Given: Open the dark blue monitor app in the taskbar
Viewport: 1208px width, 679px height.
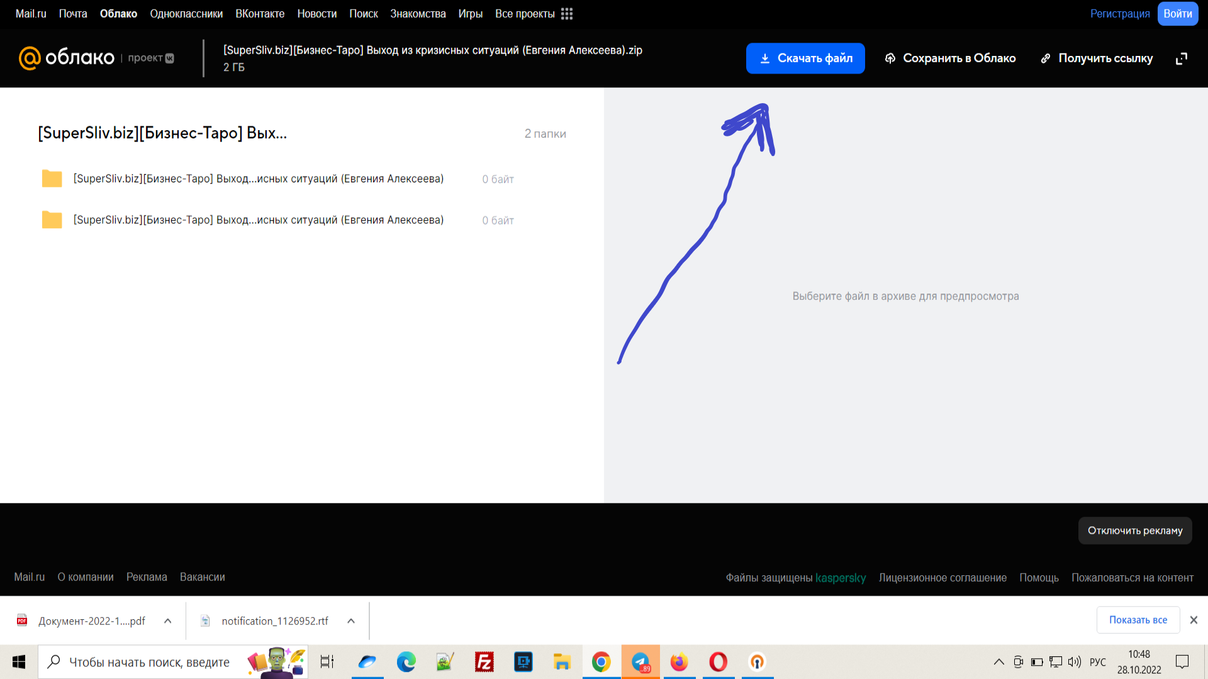Looking at the screenshot, I should [523, 662].
